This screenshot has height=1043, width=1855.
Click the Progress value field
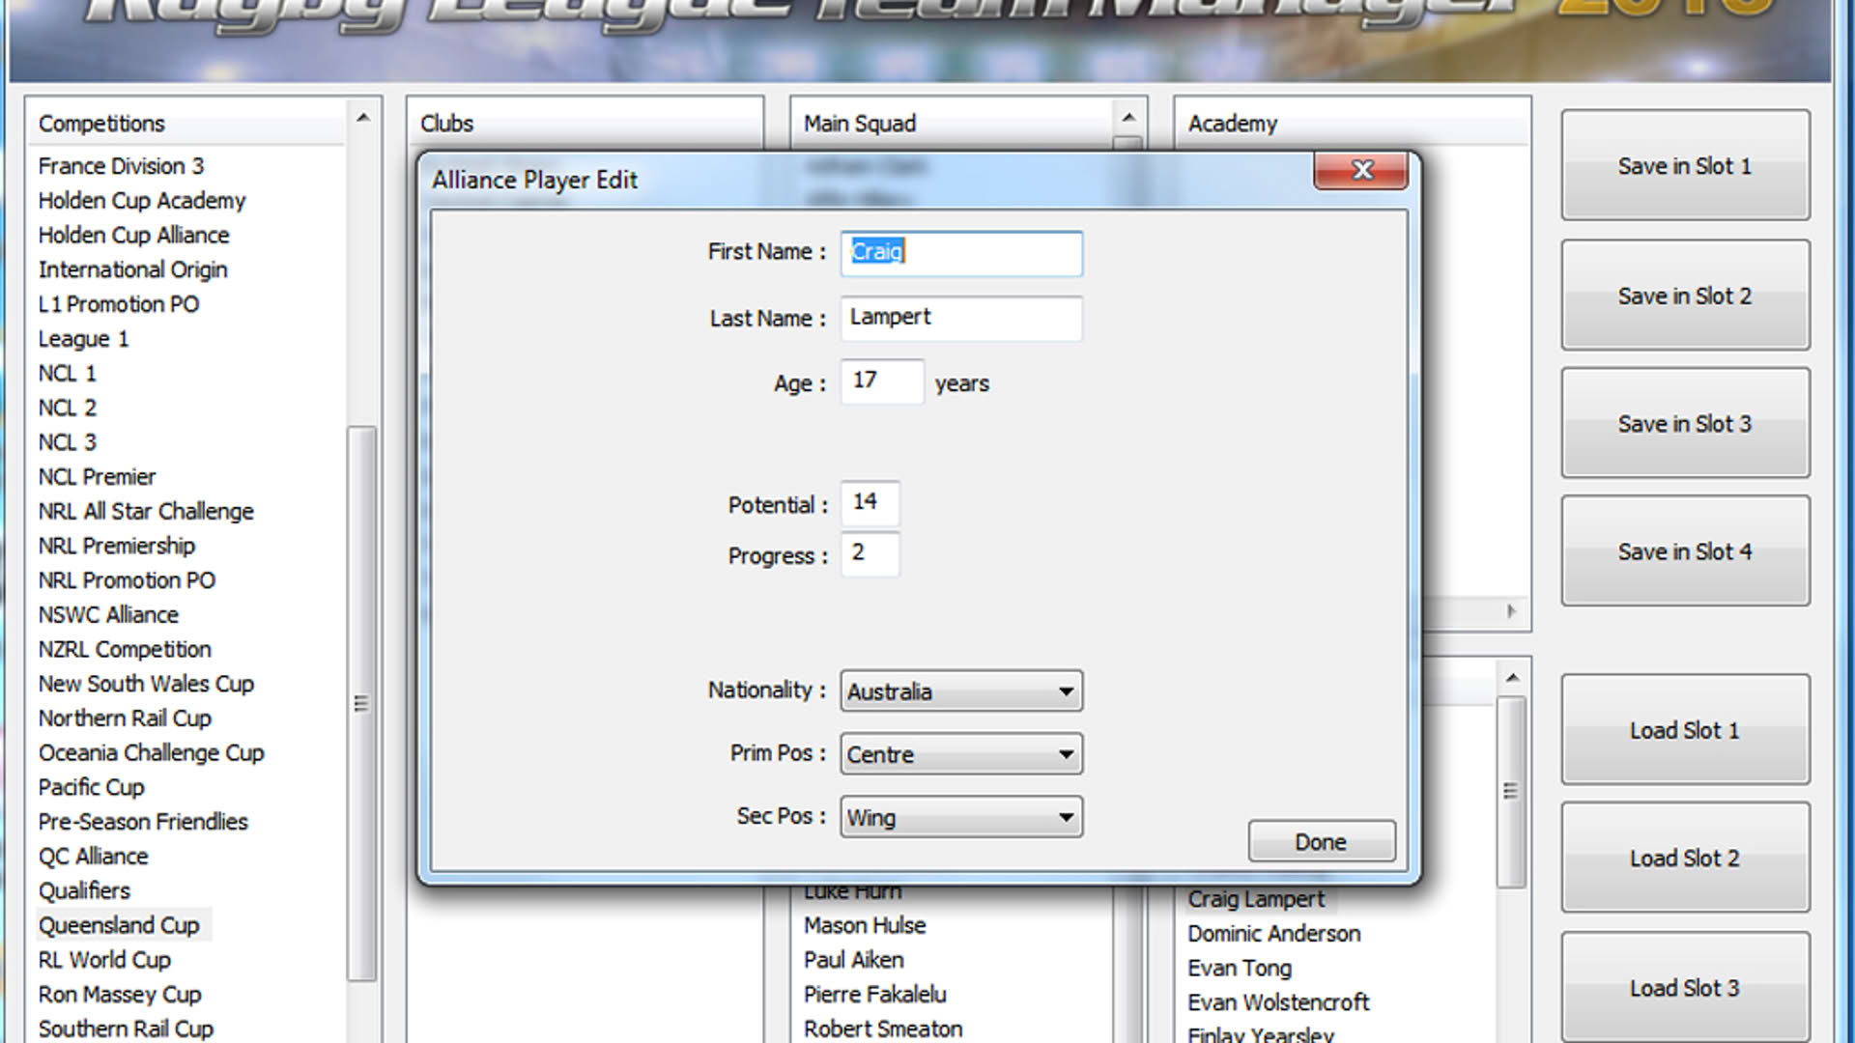point(870,554)
